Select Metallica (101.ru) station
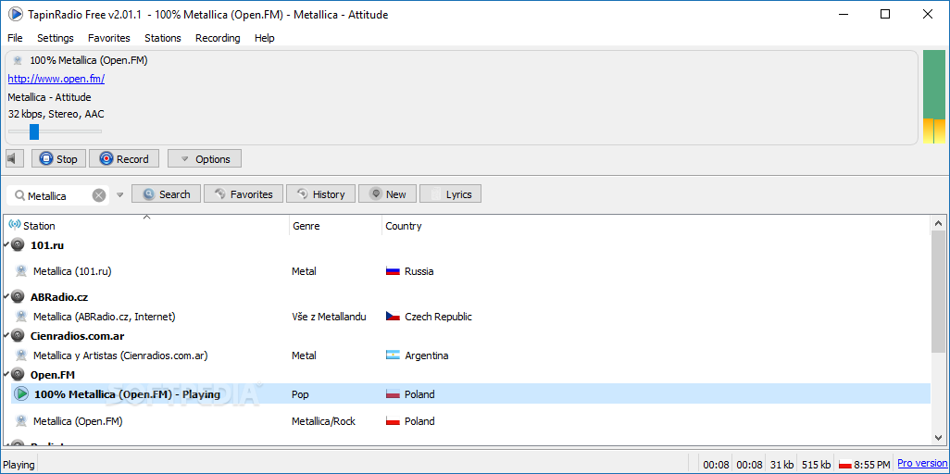The image size is (950, 474). 72,271
